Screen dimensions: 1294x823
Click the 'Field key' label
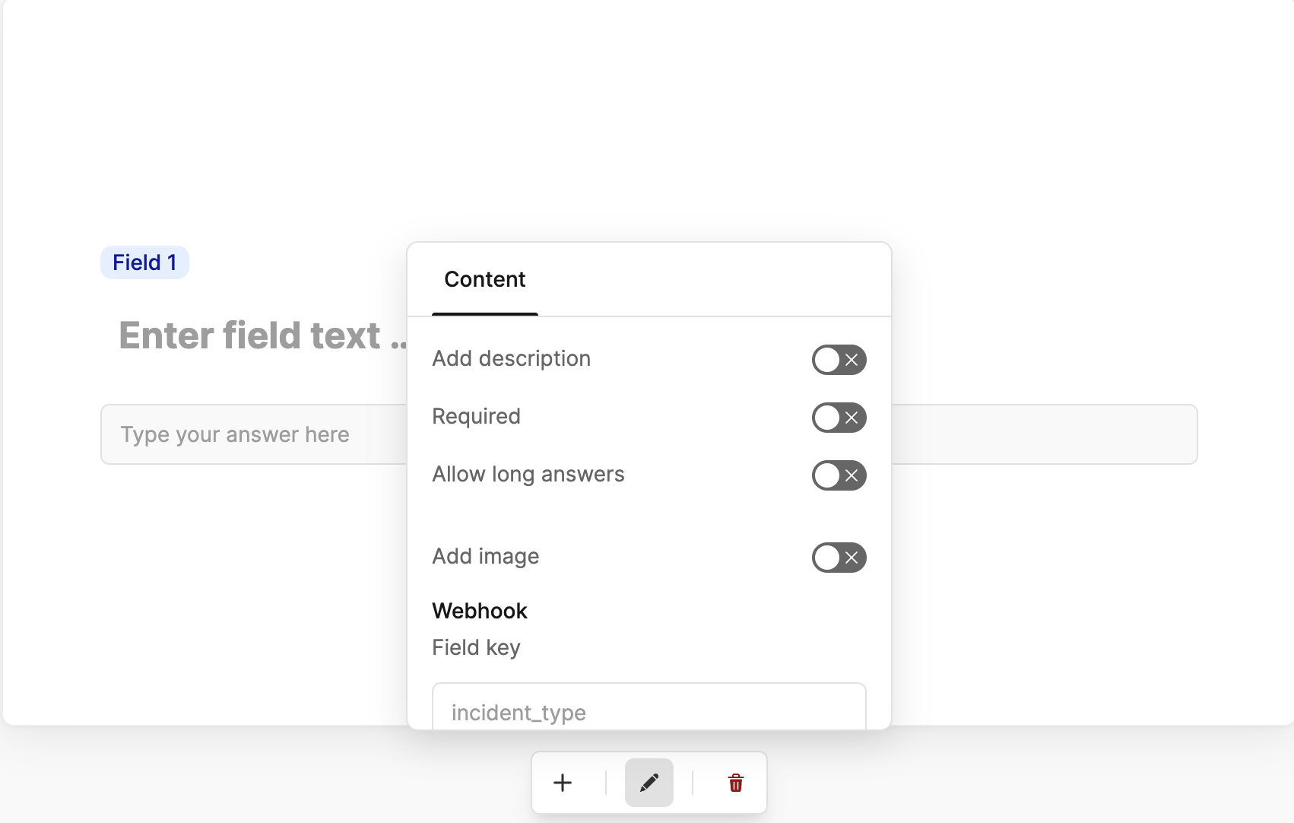point(476,647)
